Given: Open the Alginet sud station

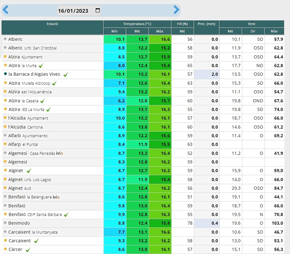Looking at the screenshot, I should pyautogui.click(x=20, y=188).
